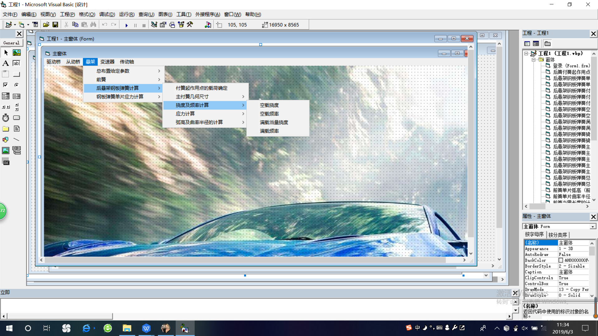Select the PictureBox tool in toolbox
Screen dimensions: 598x336
click(x=17, y=53)
